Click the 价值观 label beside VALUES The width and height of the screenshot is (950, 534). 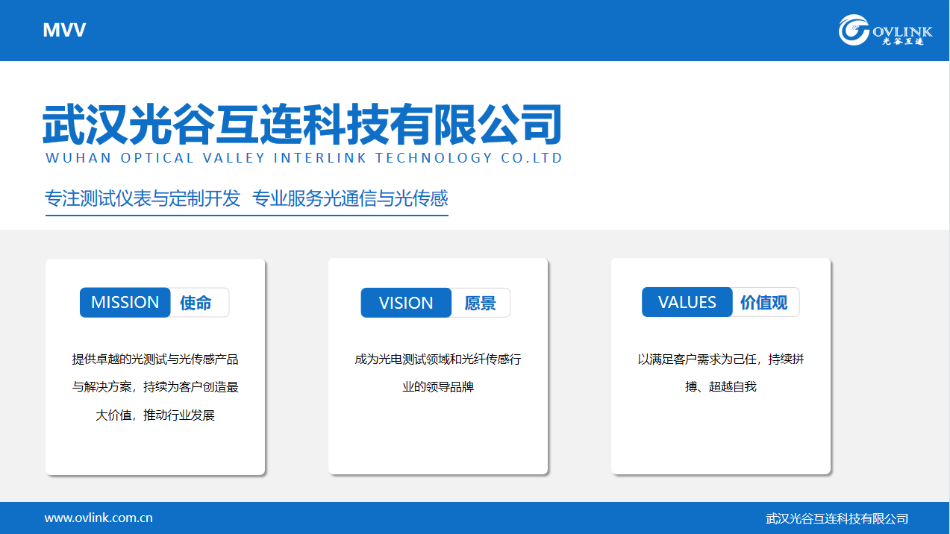763,303
